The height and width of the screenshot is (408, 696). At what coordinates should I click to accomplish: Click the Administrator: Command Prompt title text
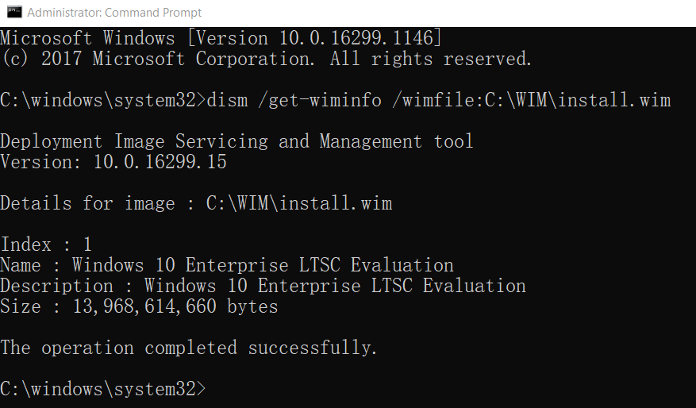[114, 13]
